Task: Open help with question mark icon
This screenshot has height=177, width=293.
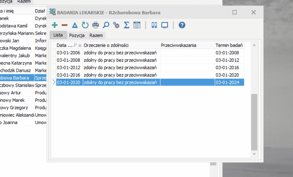Action: (x=182, y=25)
